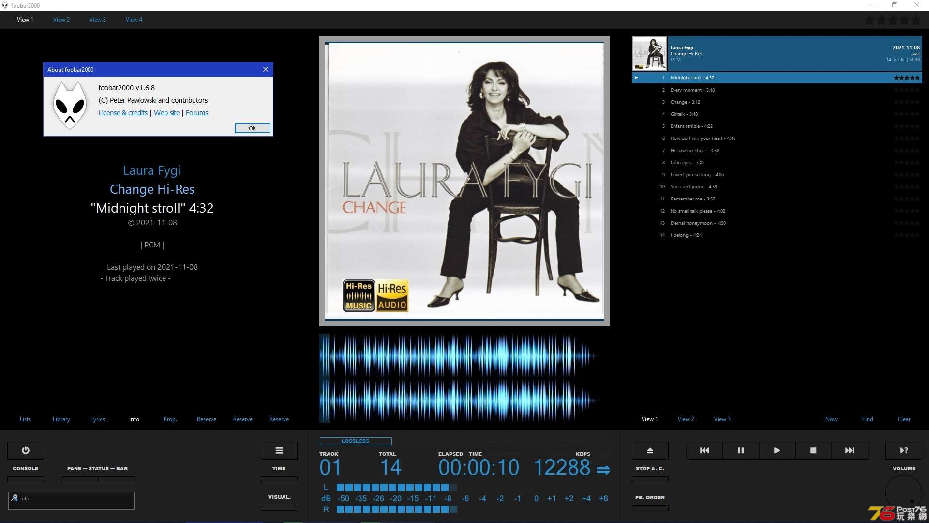Select playlist View 3 tab
This screenshot has height=523, width=929.
[x=722, y=419]
